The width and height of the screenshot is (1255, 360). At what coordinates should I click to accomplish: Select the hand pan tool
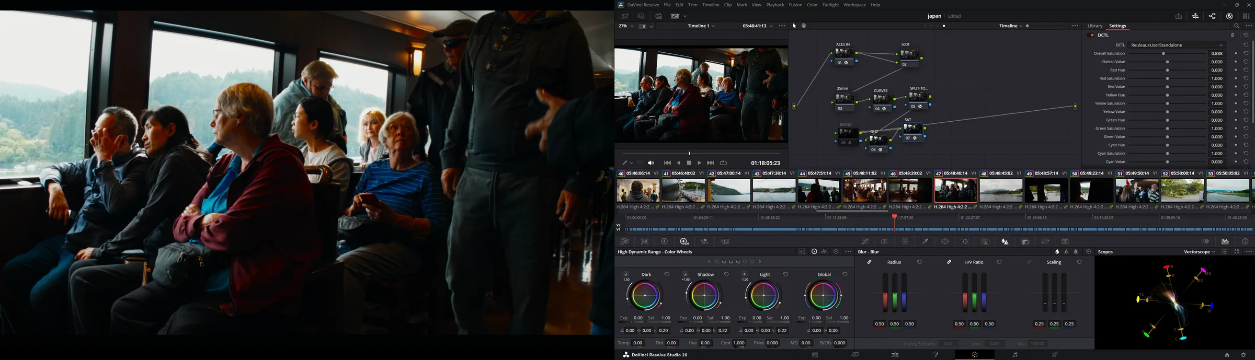[x=804, y=26]
